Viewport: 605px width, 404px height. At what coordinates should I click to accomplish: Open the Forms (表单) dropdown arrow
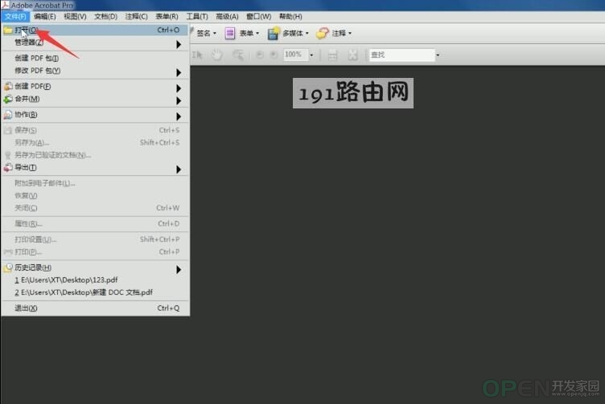tap(257, 34)
